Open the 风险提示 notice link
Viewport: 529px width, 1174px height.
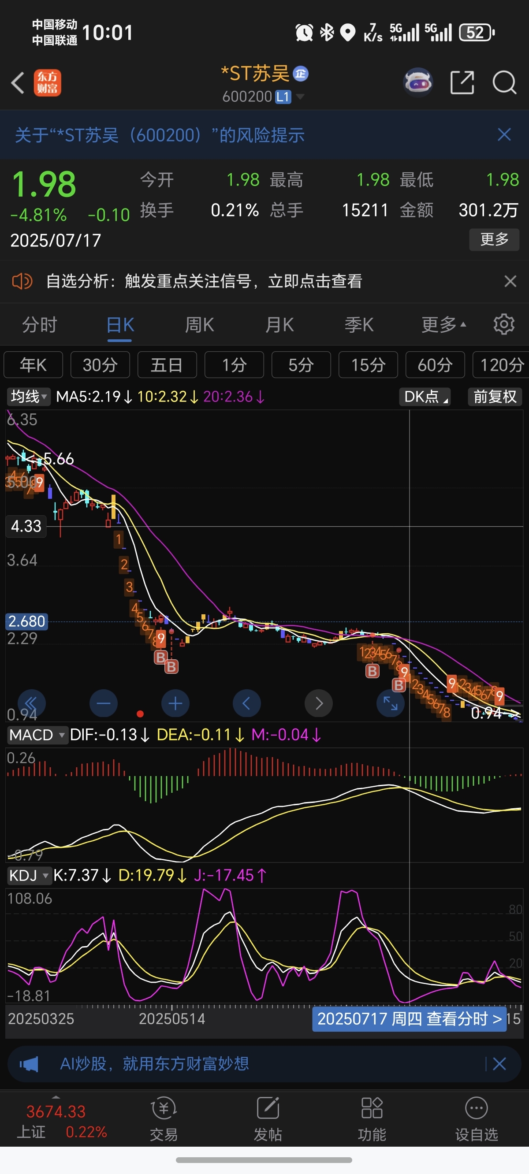(160, 135)
